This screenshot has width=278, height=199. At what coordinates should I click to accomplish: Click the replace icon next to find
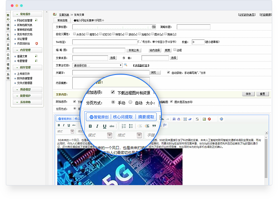point(179,119)
